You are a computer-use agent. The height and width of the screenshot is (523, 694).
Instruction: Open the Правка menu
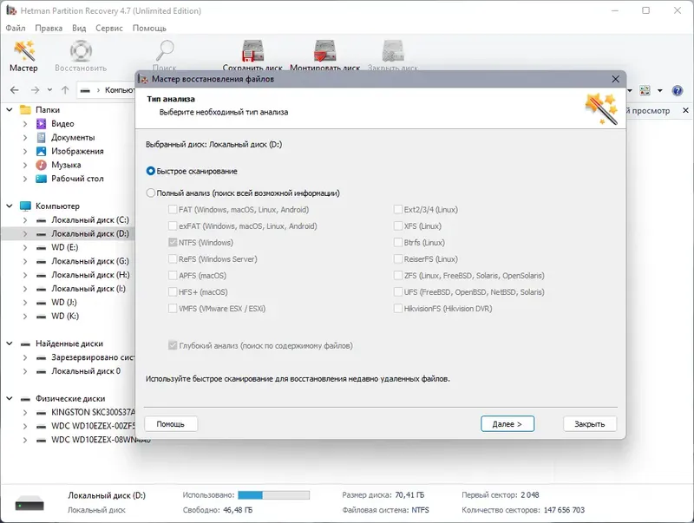[49, 28]
